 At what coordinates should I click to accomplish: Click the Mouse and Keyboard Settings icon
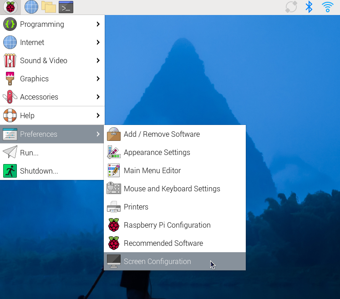point(114,188)
